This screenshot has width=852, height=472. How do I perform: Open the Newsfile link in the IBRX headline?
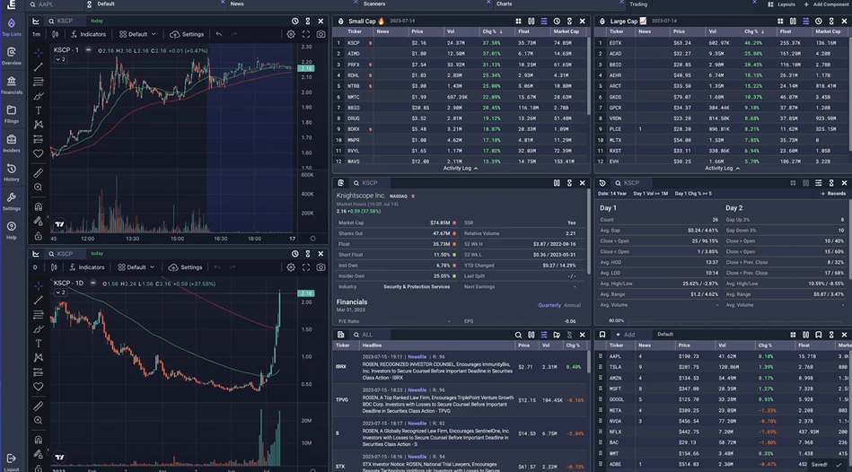click(417, 357)
